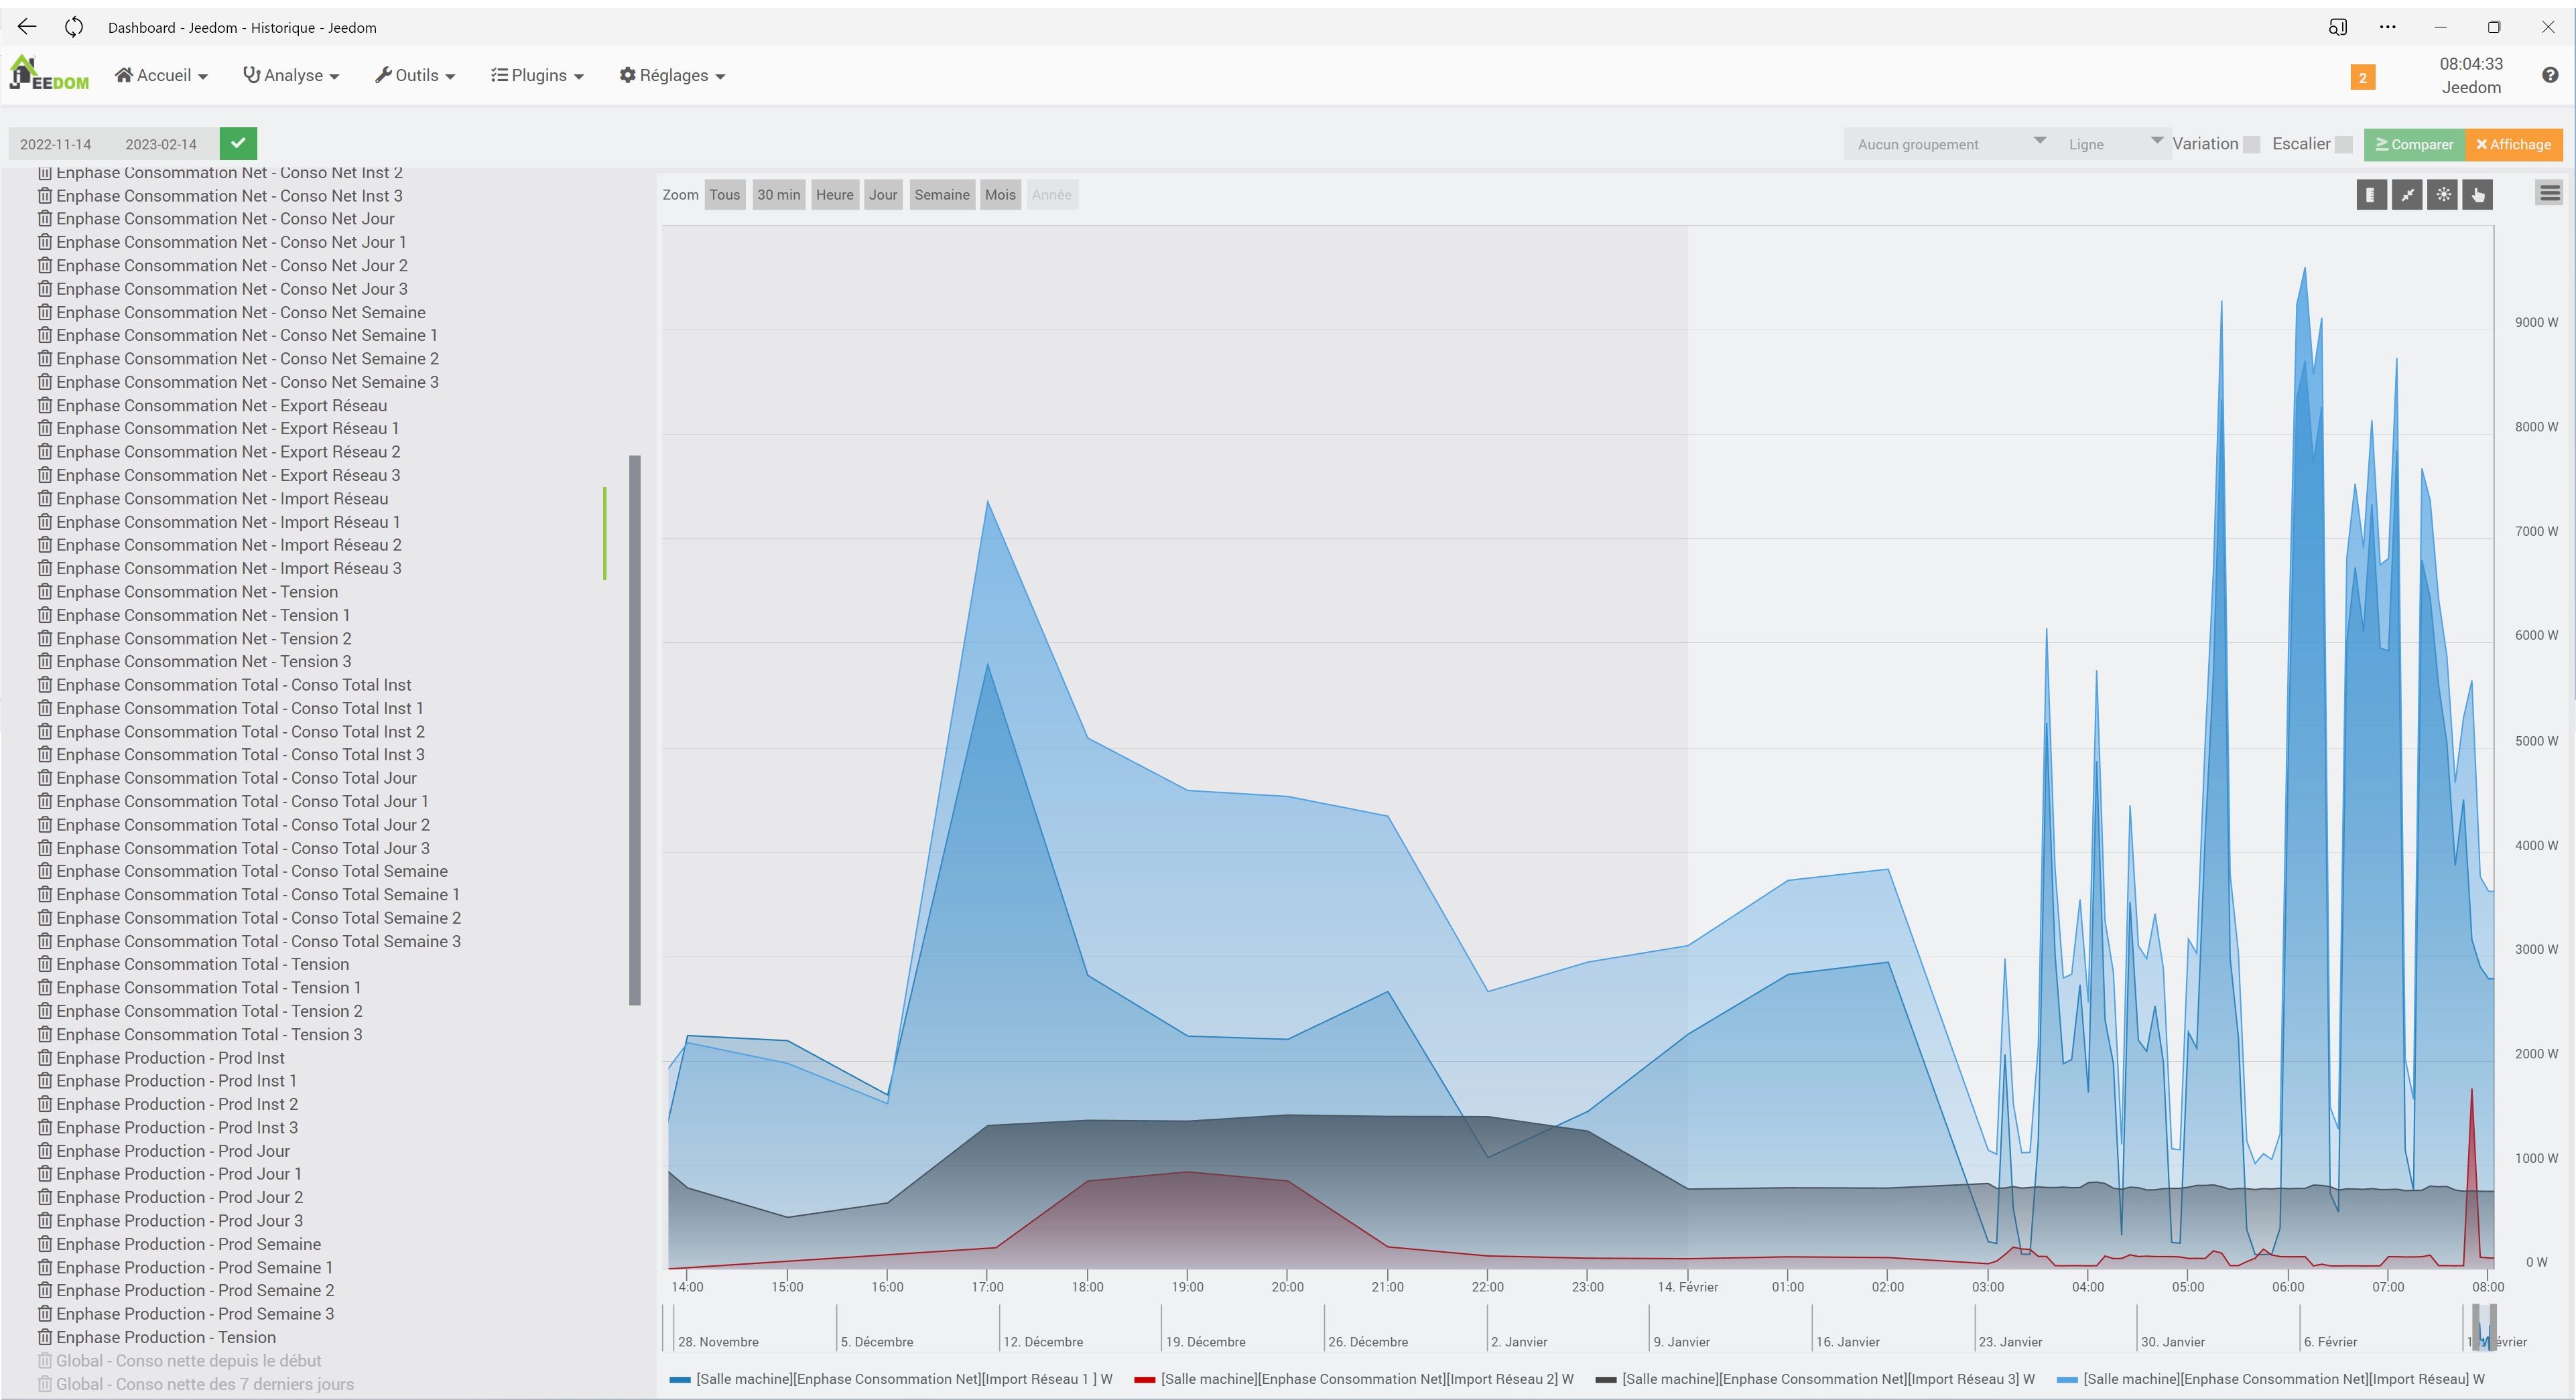The image size is (2576, 1400).
Task: Click the Comparer button
Action: click(2414, 144)
